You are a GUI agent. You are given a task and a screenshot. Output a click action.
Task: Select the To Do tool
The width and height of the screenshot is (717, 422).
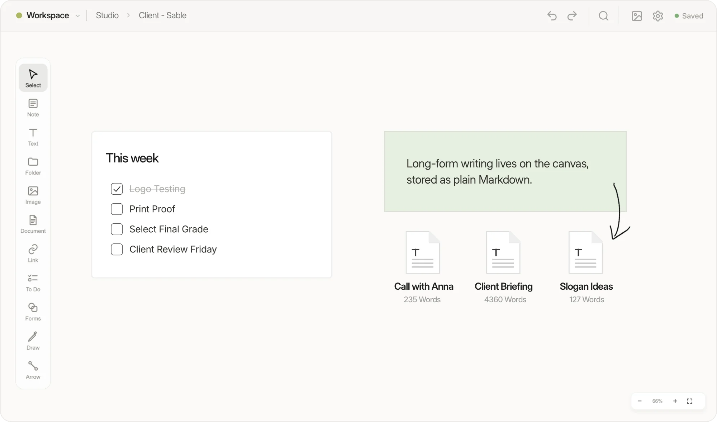(x=33, y=283)
